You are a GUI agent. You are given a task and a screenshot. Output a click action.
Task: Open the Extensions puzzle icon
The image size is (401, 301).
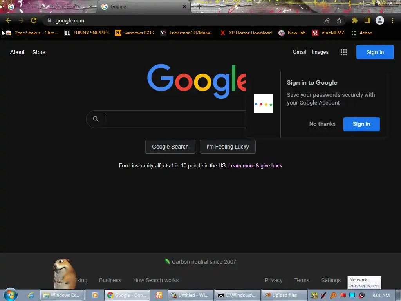(x=355, y=20)
